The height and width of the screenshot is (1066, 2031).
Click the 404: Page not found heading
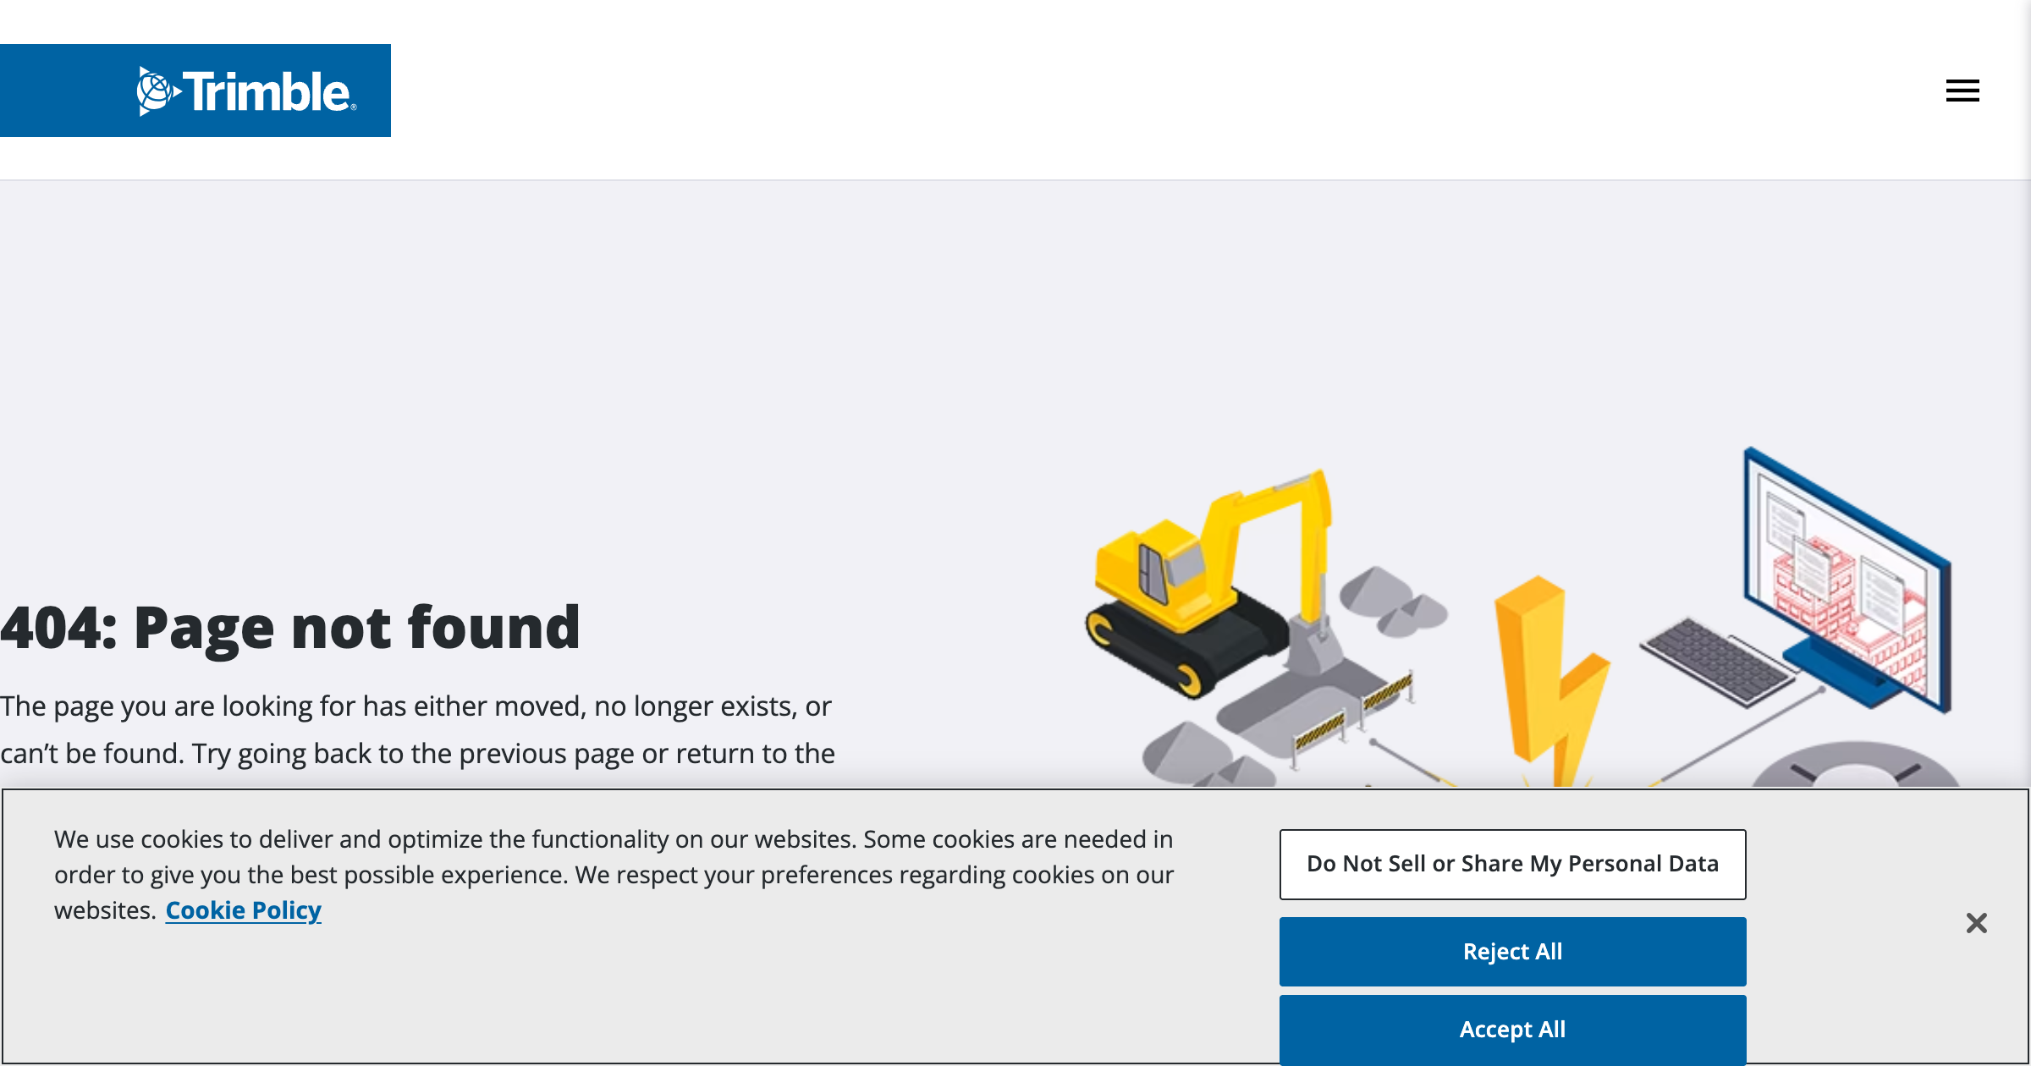click(290, 628)
